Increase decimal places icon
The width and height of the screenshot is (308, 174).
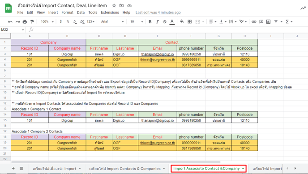pyautogui.click(x=82, y=21)
